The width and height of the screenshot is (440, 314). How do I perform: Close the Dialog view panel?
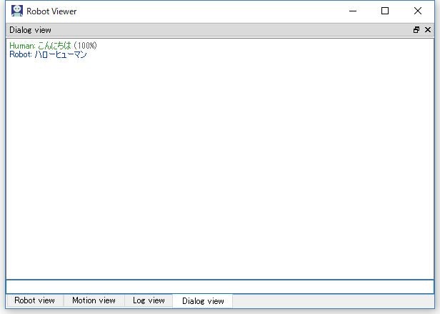click(428, 30)
